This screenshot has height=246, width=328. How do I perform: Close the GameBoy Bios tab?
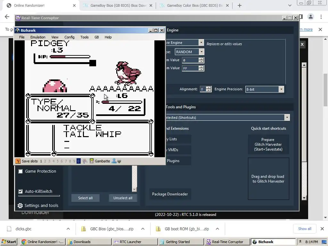point(151,6)
